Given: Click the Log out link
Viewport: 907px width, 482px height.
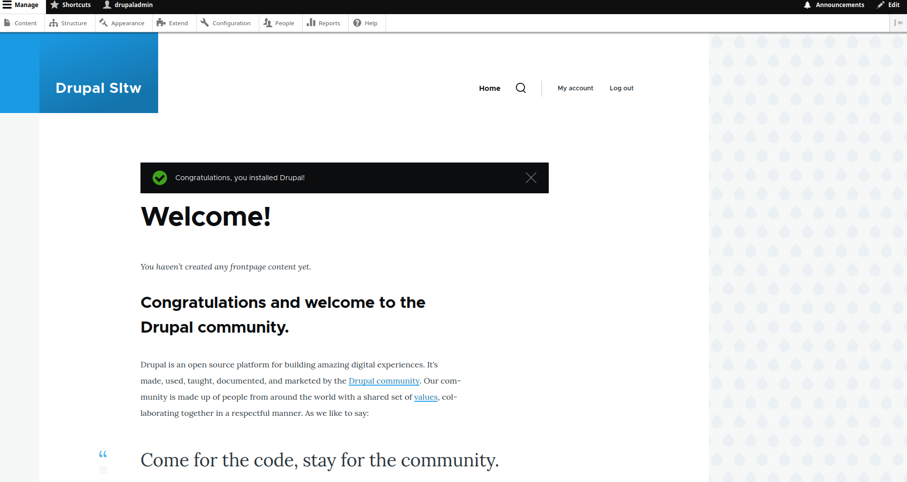Looking at the screenshot, I should (621, 88).
